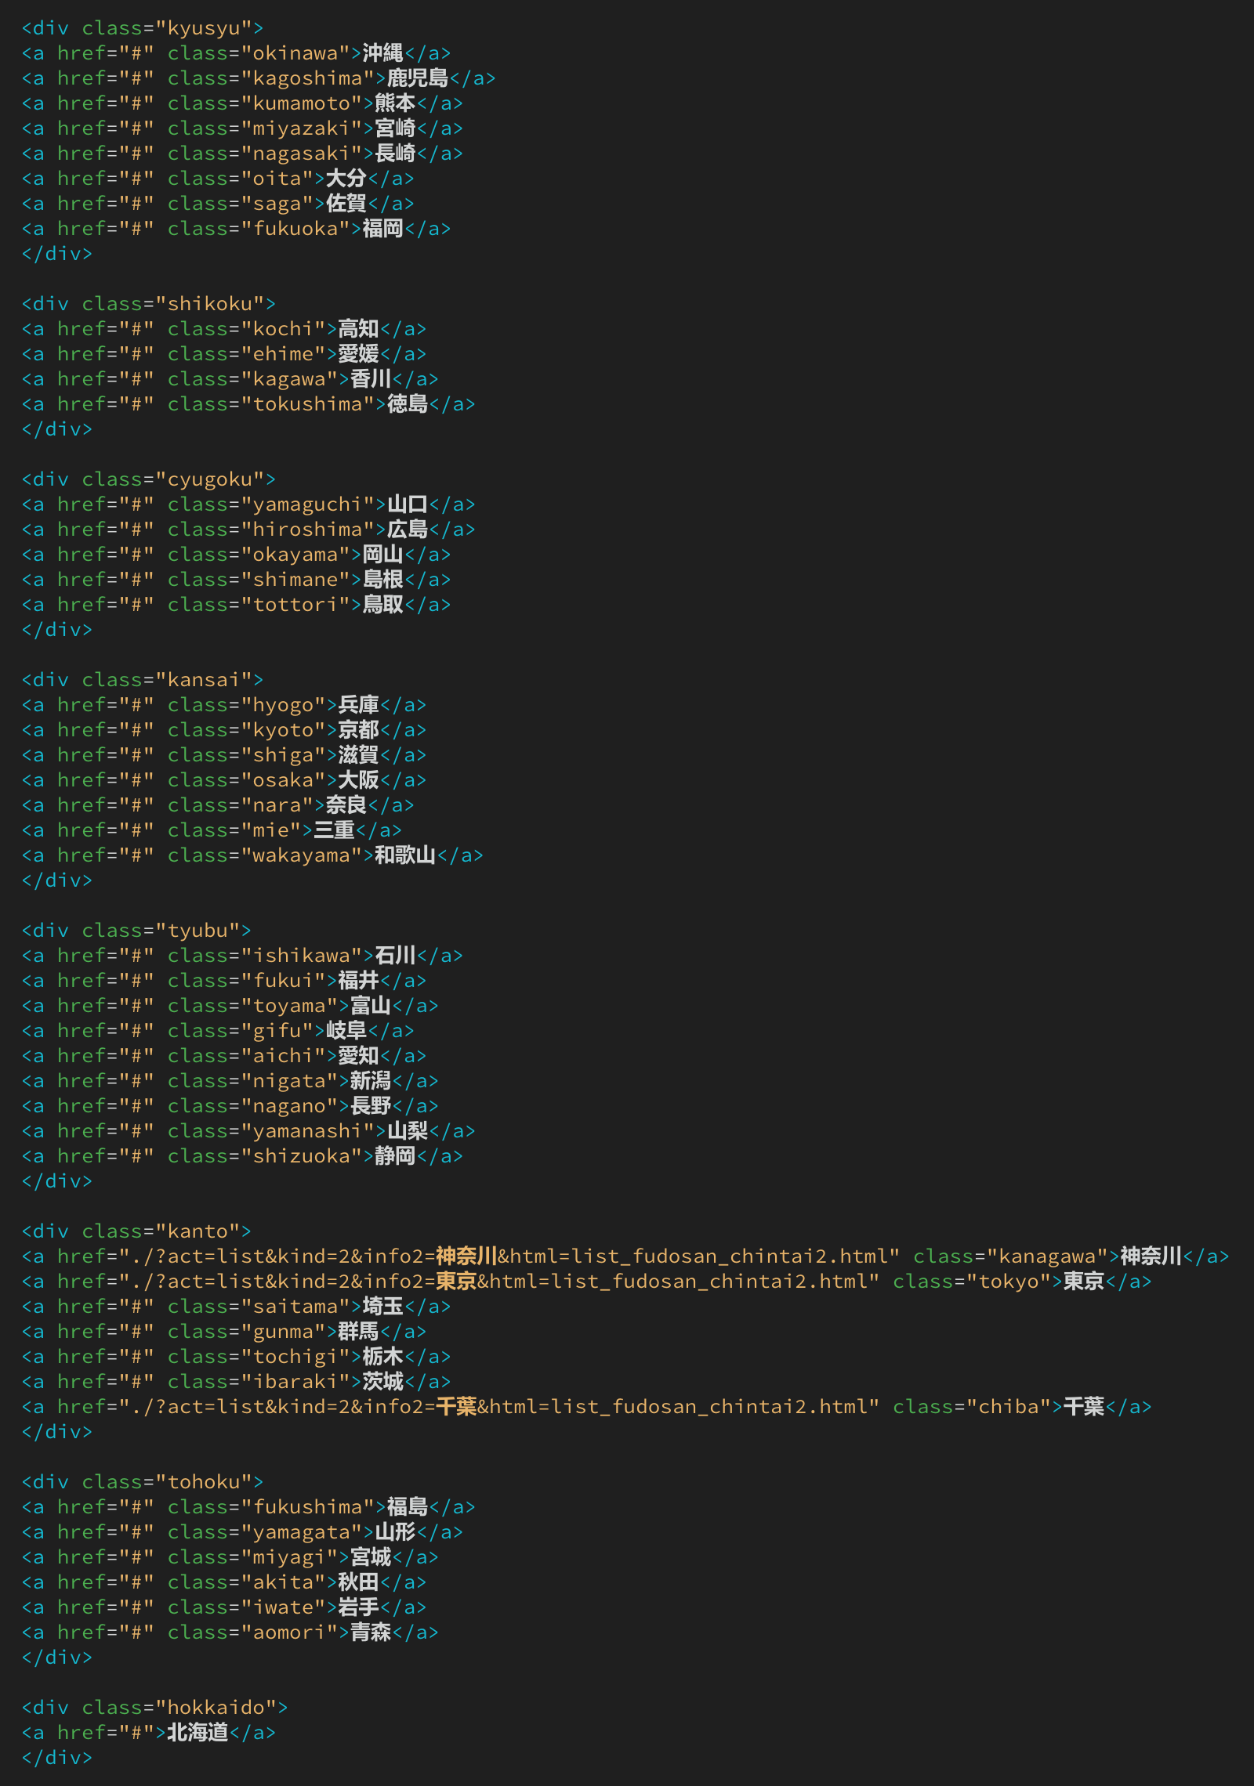Viewport: 1254px width, 1786px height.
Task: Click the aichi 愛知 line
Action: (x=224, y=1056)
